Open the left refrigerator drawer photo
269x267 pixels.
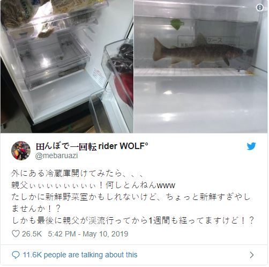67,66
